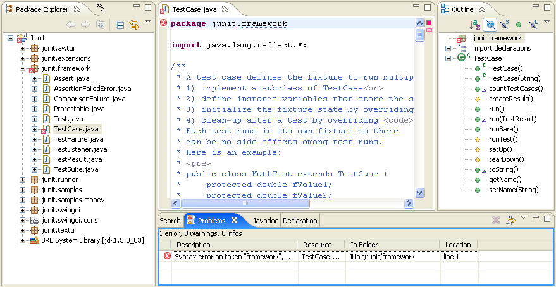Click red error indicator in overview ruler
Screen dimensions: 556x287
click(x=429, y=23)
